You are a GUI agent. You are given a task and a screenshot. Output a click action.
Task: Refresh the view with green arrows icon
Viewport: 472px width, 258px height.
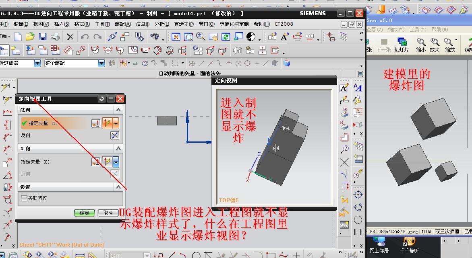click(x=226, y=37)
